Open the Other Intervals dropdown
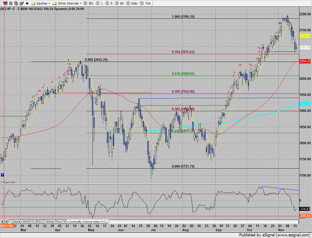 click(67, 3)
